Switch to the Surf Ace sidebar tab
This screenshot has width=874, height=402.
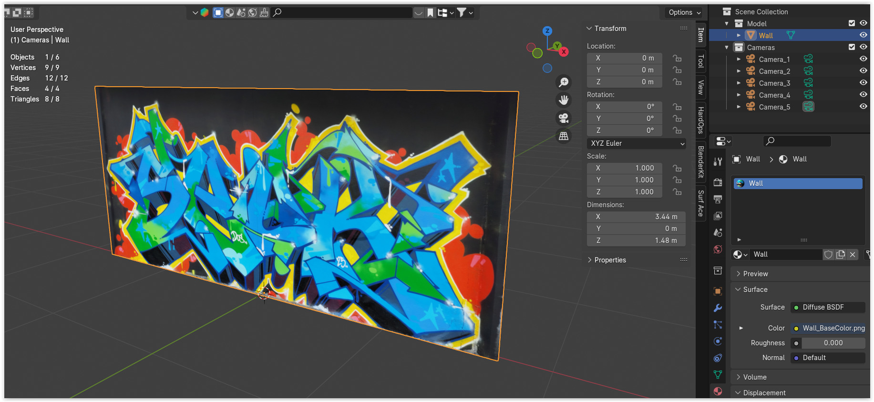pos(700,203)
